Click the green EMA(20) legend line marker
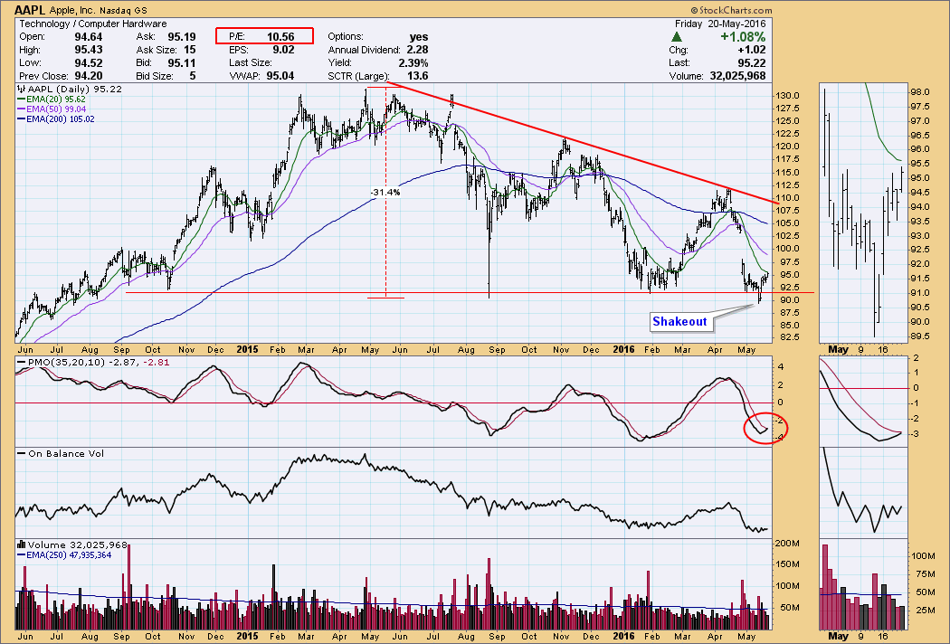 click(22, 100)
